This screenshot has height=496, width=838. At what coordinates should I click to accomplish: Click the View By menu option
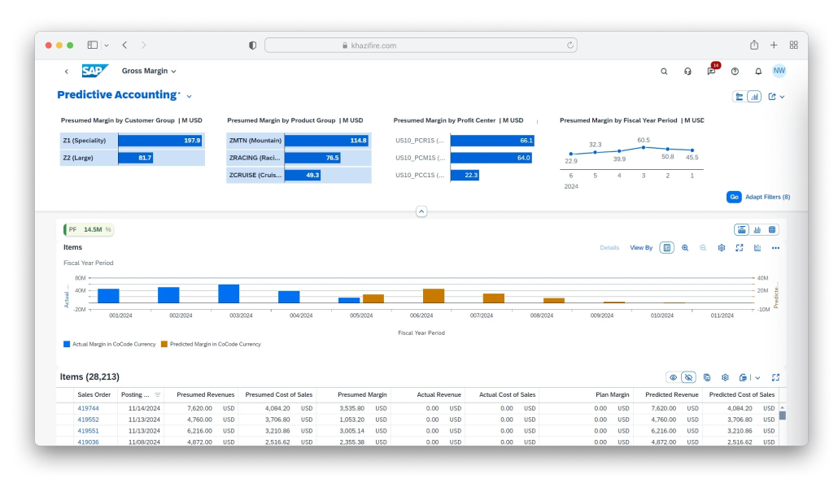pyautogui.click(x=642, y=247)
